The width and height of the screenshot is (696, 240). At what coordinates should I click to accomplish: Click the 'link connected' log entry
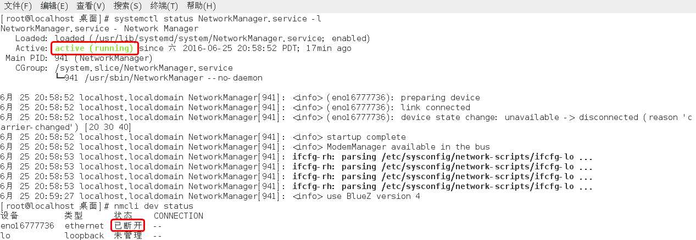(x=436, y=107)
